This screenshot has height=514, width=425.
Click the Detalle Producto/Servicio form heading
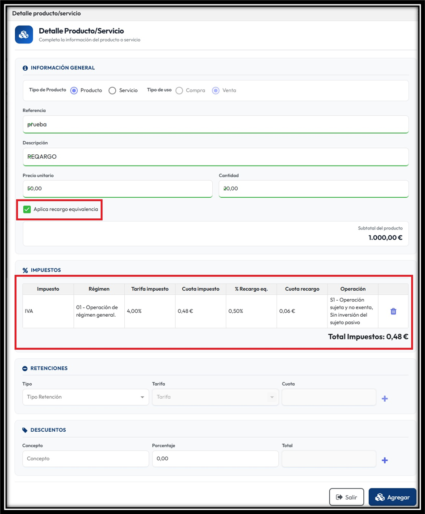click(x=81, y=31)
